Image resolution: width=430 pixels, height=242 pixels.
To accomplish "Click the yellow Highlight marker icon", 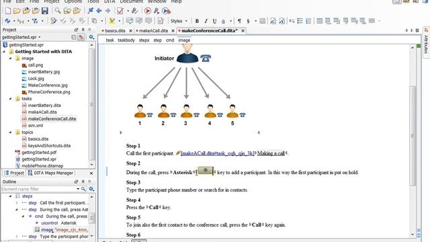I will pos(112,21).
